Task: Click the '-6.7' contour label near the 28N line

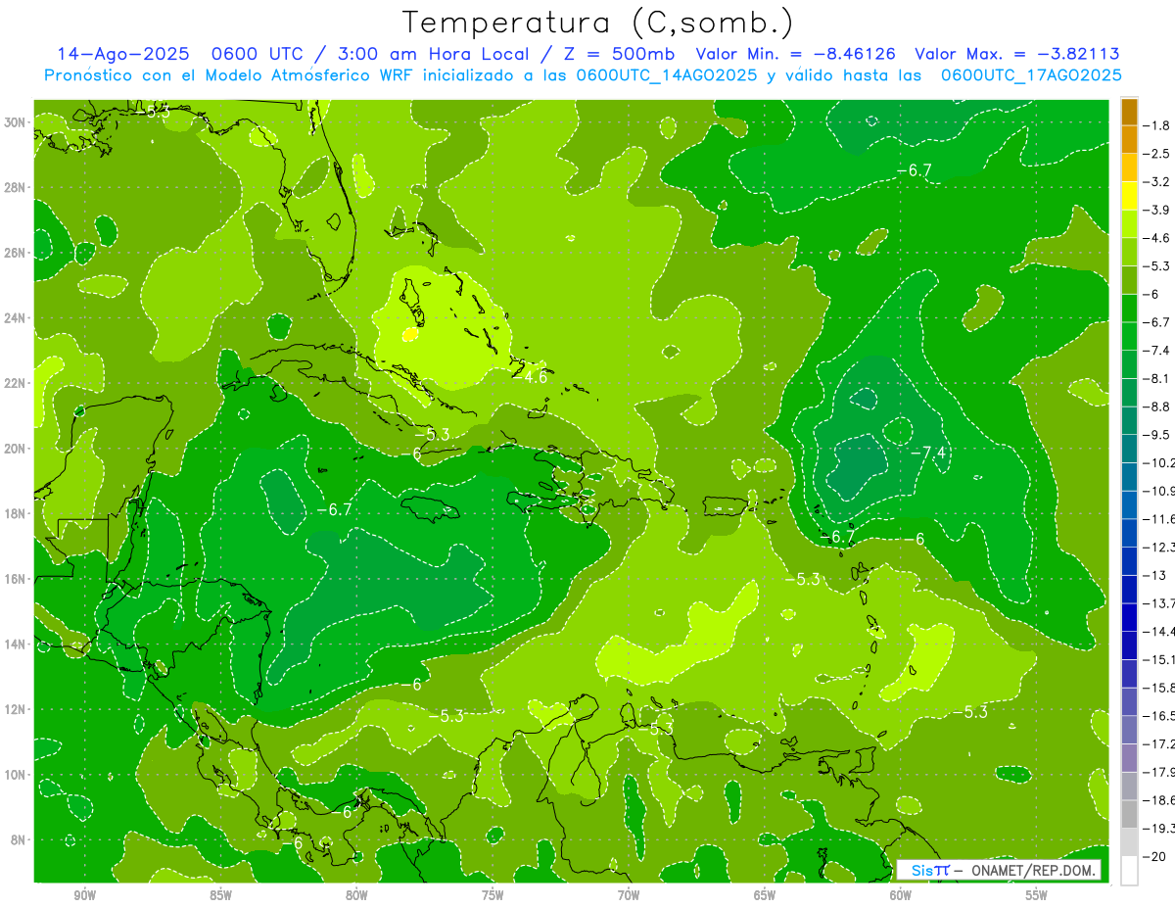Action: tap(914, 170)
